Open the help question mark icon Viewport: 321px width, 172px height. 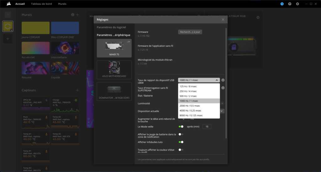point(290,4)
